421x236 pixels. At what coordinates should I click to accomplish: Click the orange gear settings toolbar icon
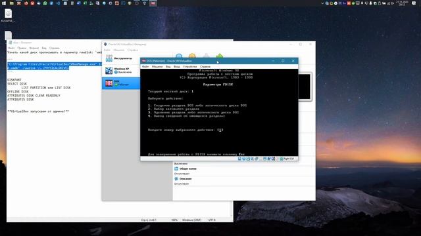click(x=192, y=56)
